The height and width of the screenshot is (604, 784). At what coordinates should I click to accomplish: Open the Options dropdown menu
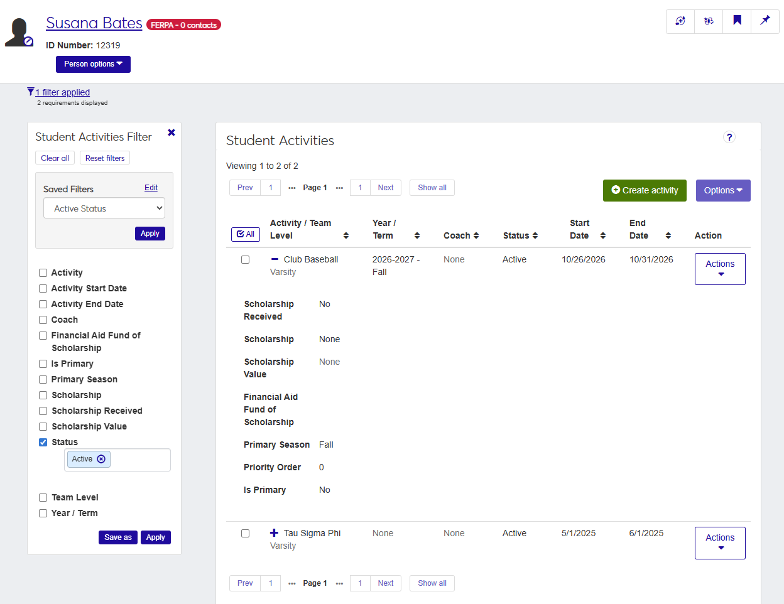click(x=722, y=190)
